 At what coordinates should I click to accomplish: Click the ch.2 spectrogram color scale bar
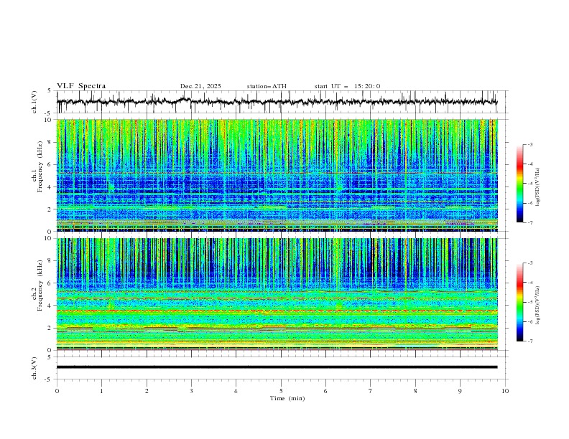520,302
